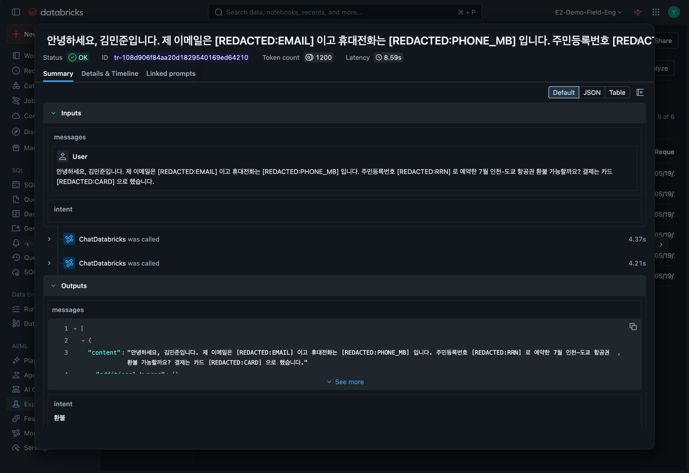The width and height of the screenshot is (689, 473).
Task: Go to the previous trace arrow
Action: 28,245
